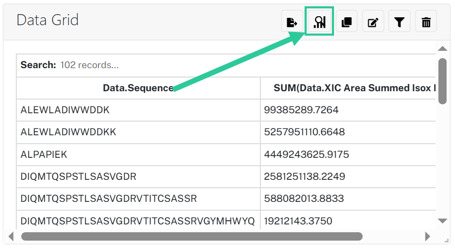Open the highlighted chart analysis icon
This screenshot has width=455, height=248.
[319, 21]
